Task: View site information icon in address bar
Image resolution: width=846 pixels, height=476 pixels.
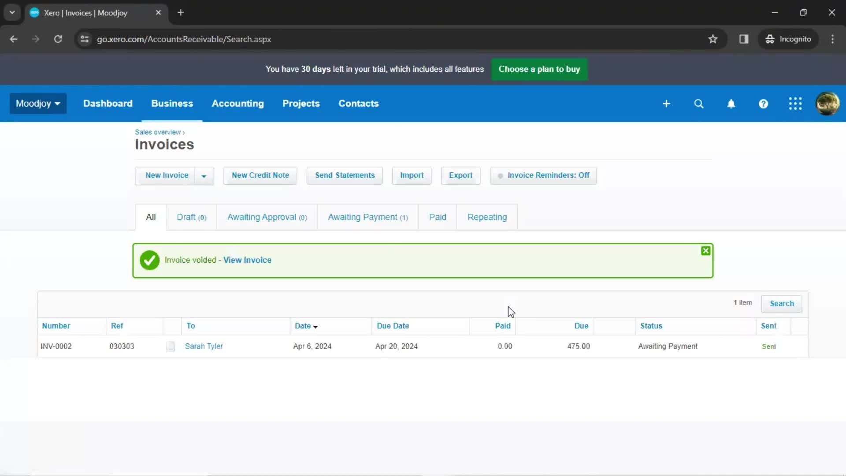Action: coord(85,39)
